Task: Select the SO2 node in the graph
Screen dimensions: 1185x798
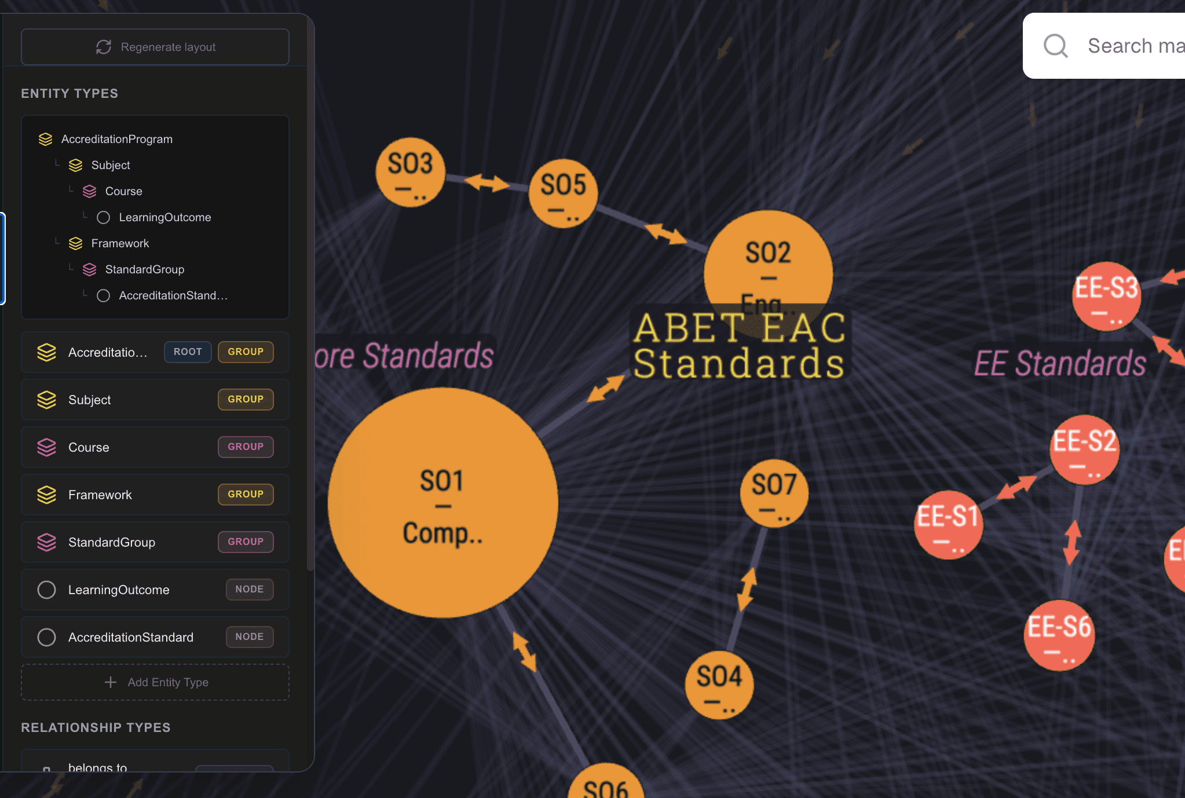Action: (x=768, y=274)
